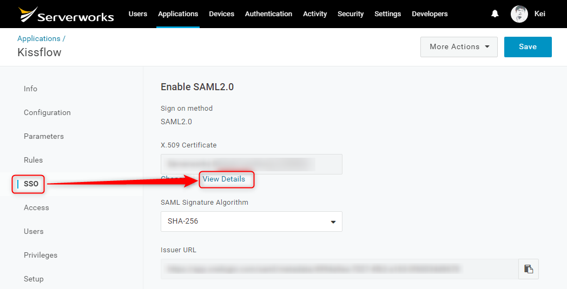Go to the Users top menu
Screen dimensions: 567x289
pos(138,14)
